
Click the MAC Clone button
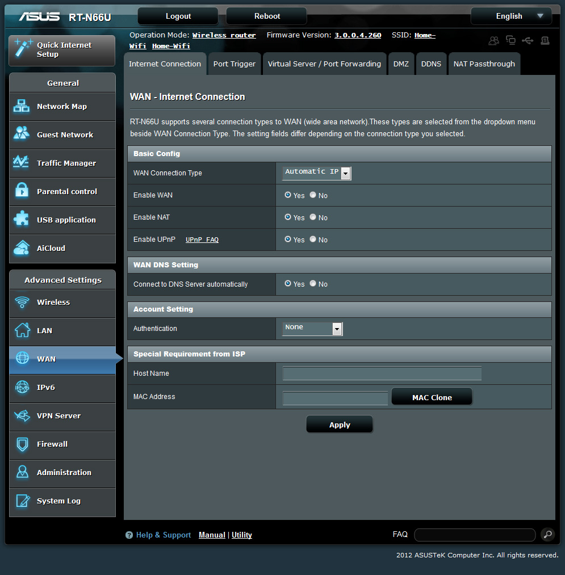tap(432, 397)
